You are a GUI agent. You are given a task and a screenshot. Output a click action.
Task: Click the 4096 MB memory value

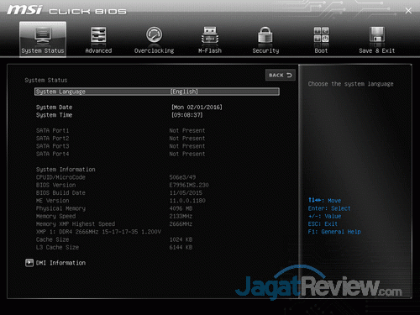point(181,208)
